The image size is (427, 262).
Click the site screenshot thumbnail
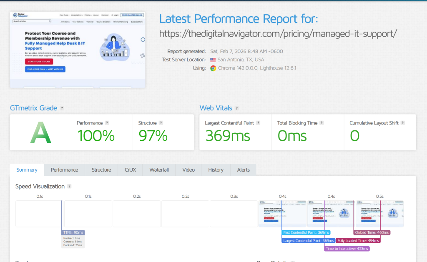click(x=78, y=50)
